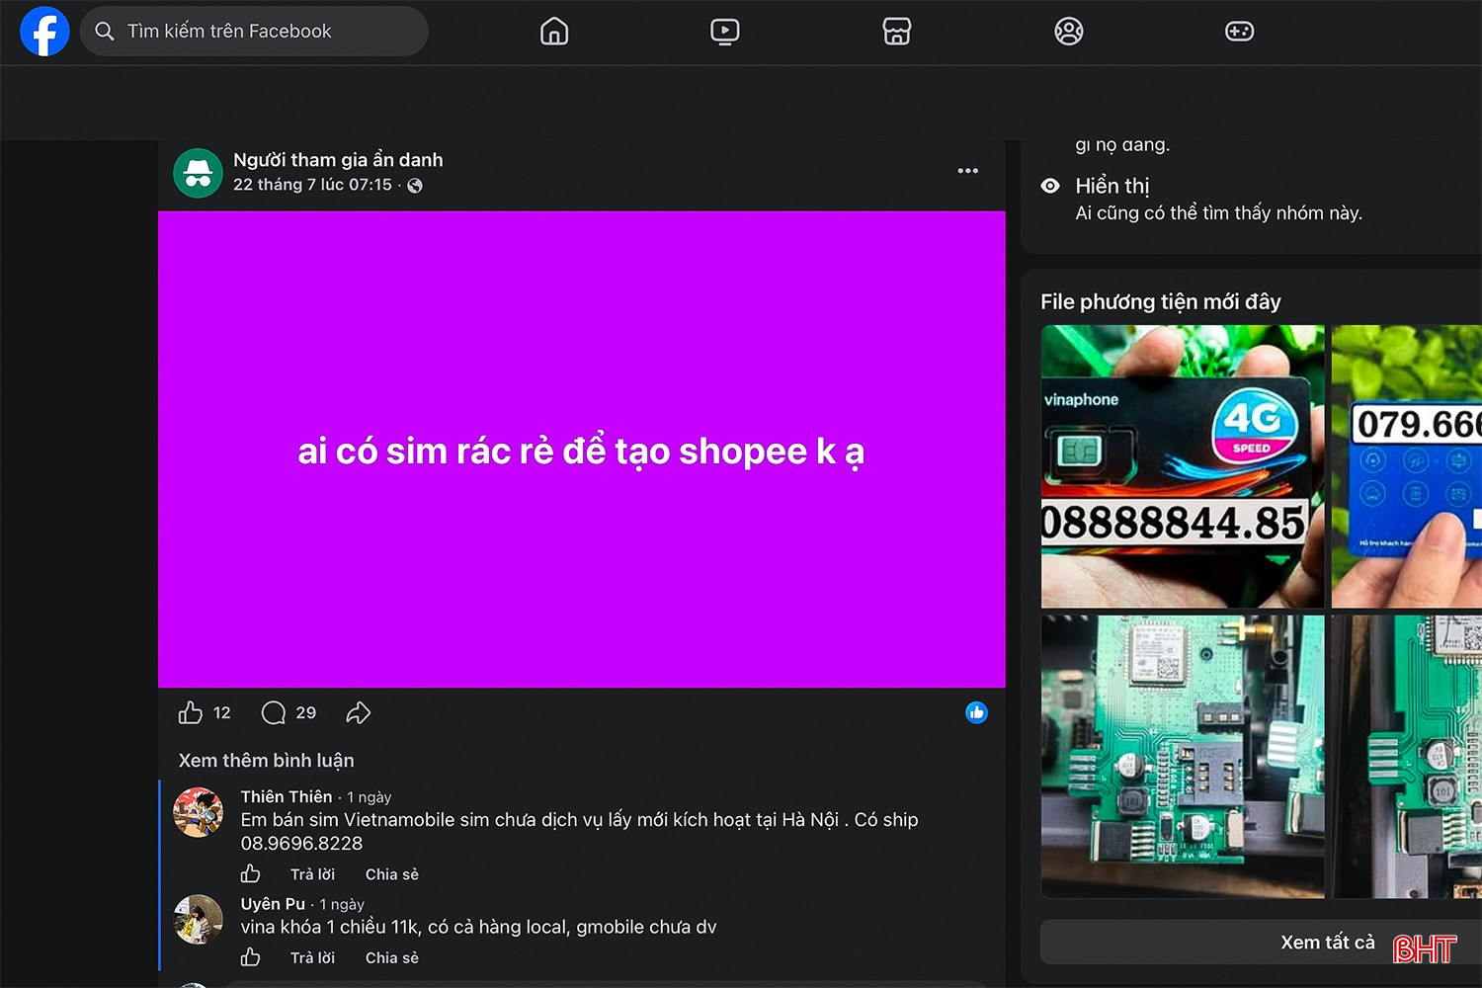This screenshot has height=988, width=1482.
Task: Click the phone number '08.9696.8228' in comment
Action: coord(301,844)
